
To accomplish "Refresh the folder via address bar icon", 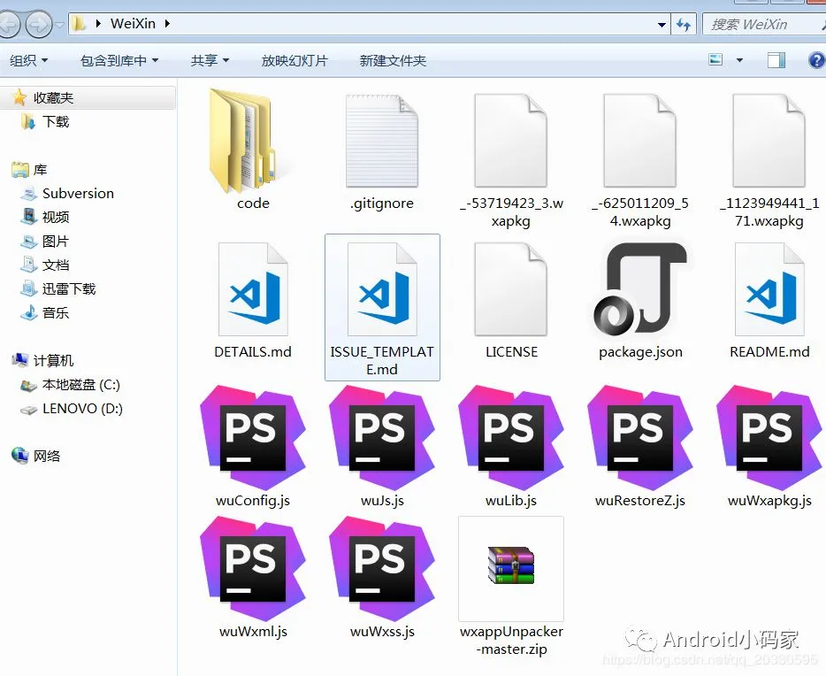I will point(684,24).
